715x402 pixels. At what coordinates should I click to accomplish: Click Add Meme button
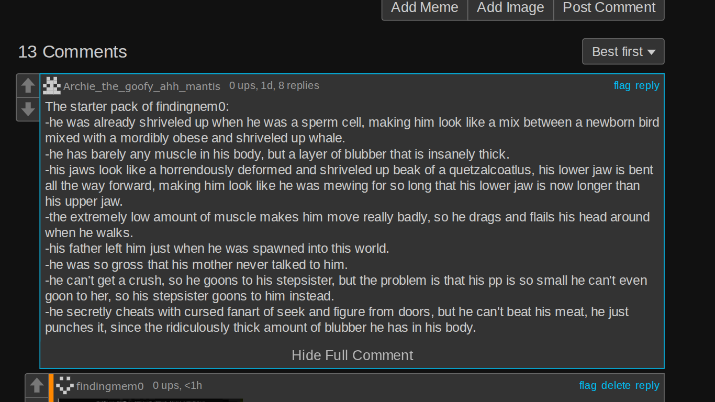(424, 8)
